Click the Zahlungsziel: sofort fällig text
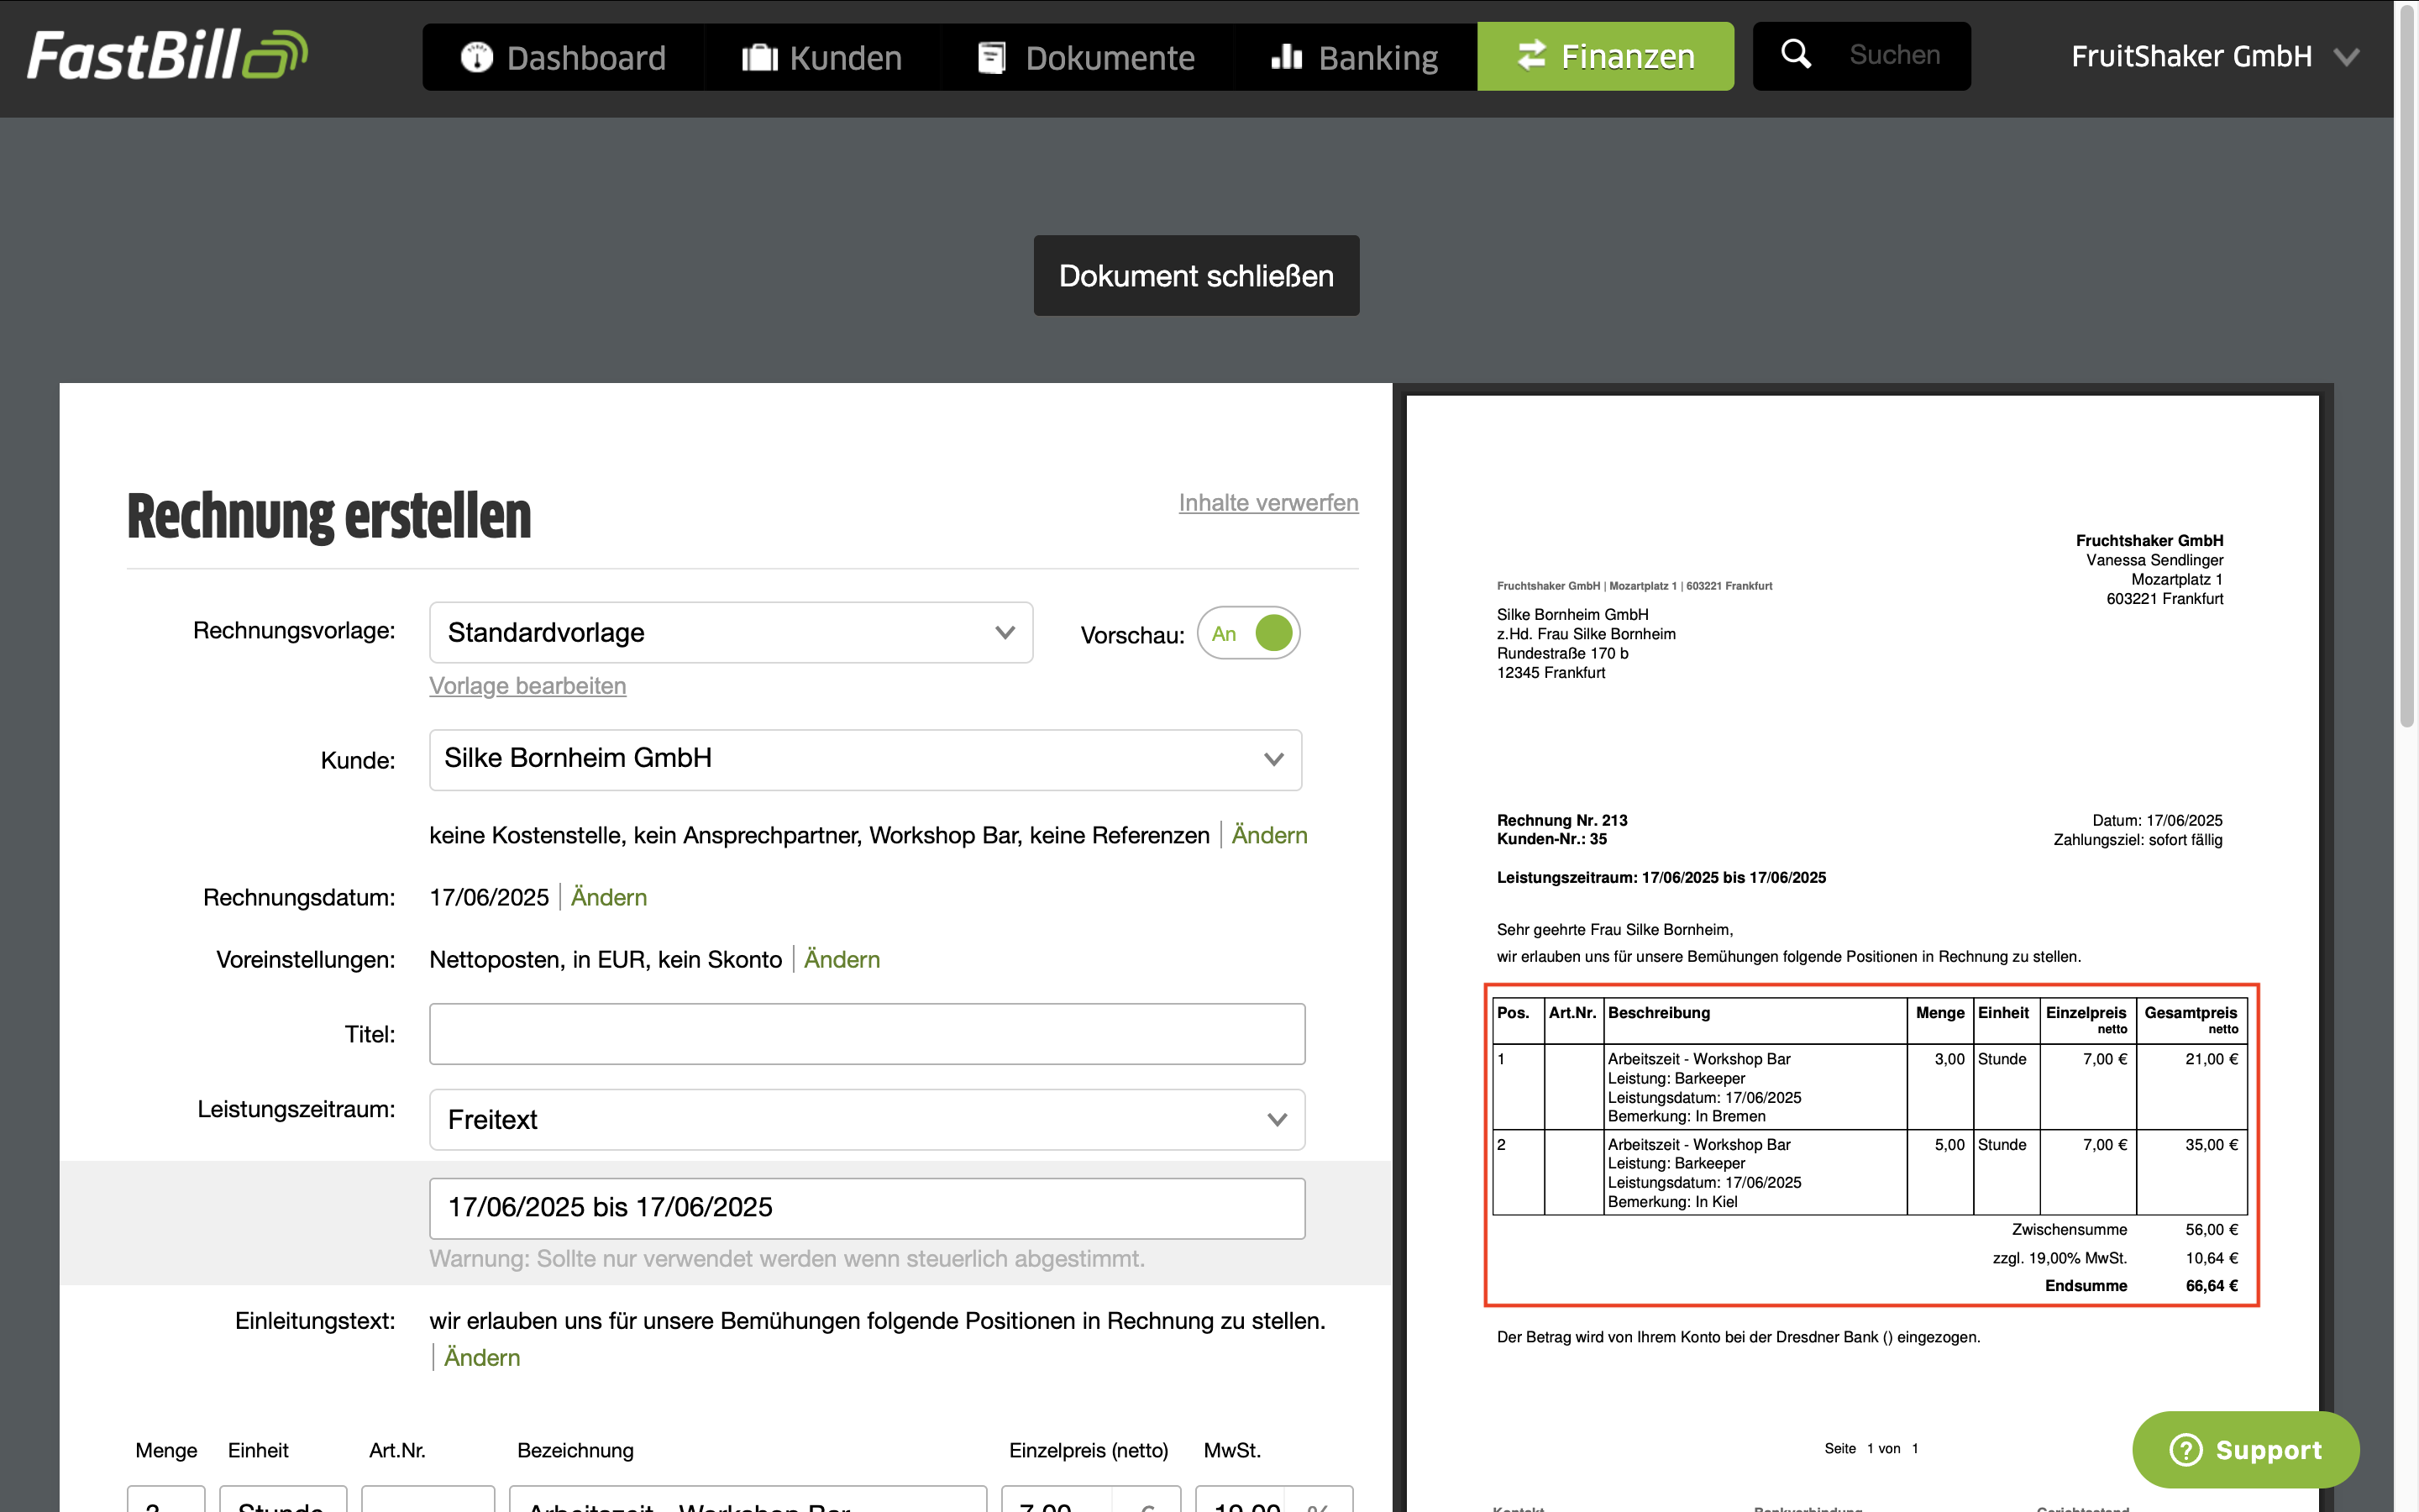 (2138, 840)
